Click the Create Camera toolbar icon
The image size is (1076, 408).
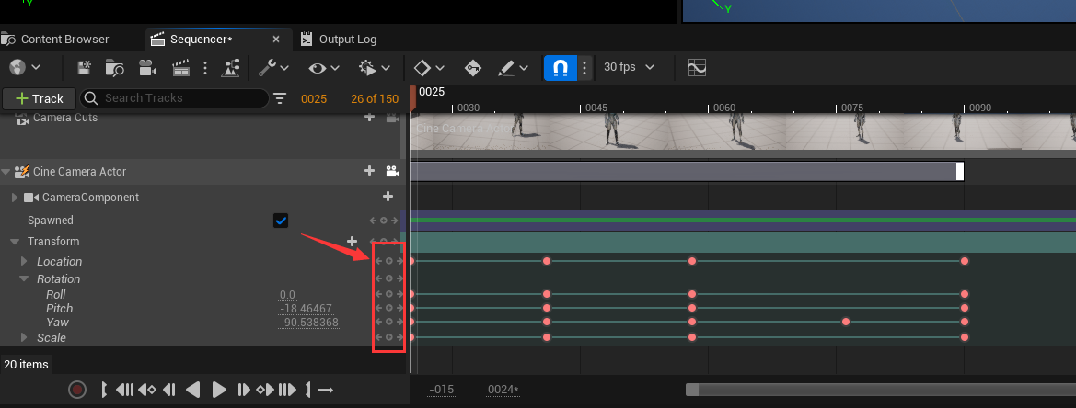click(146, 68)
